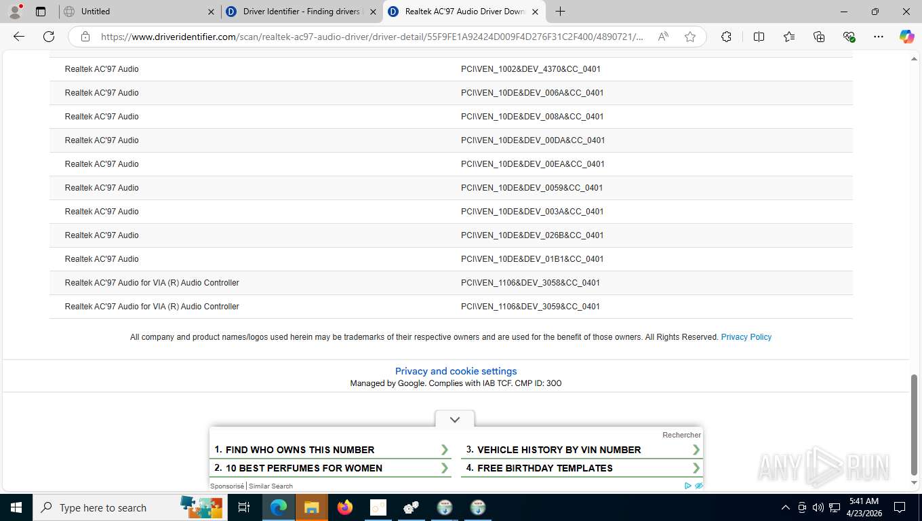Open the Read aloud icon in address bar
Image resolution: width=922 pixels, height=521 pixels.
click(663, 37)
